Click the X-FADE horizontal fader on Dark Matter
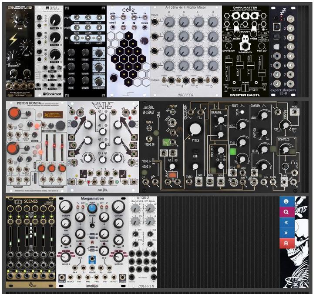The image size is (316, 294). tap(245, 88)
